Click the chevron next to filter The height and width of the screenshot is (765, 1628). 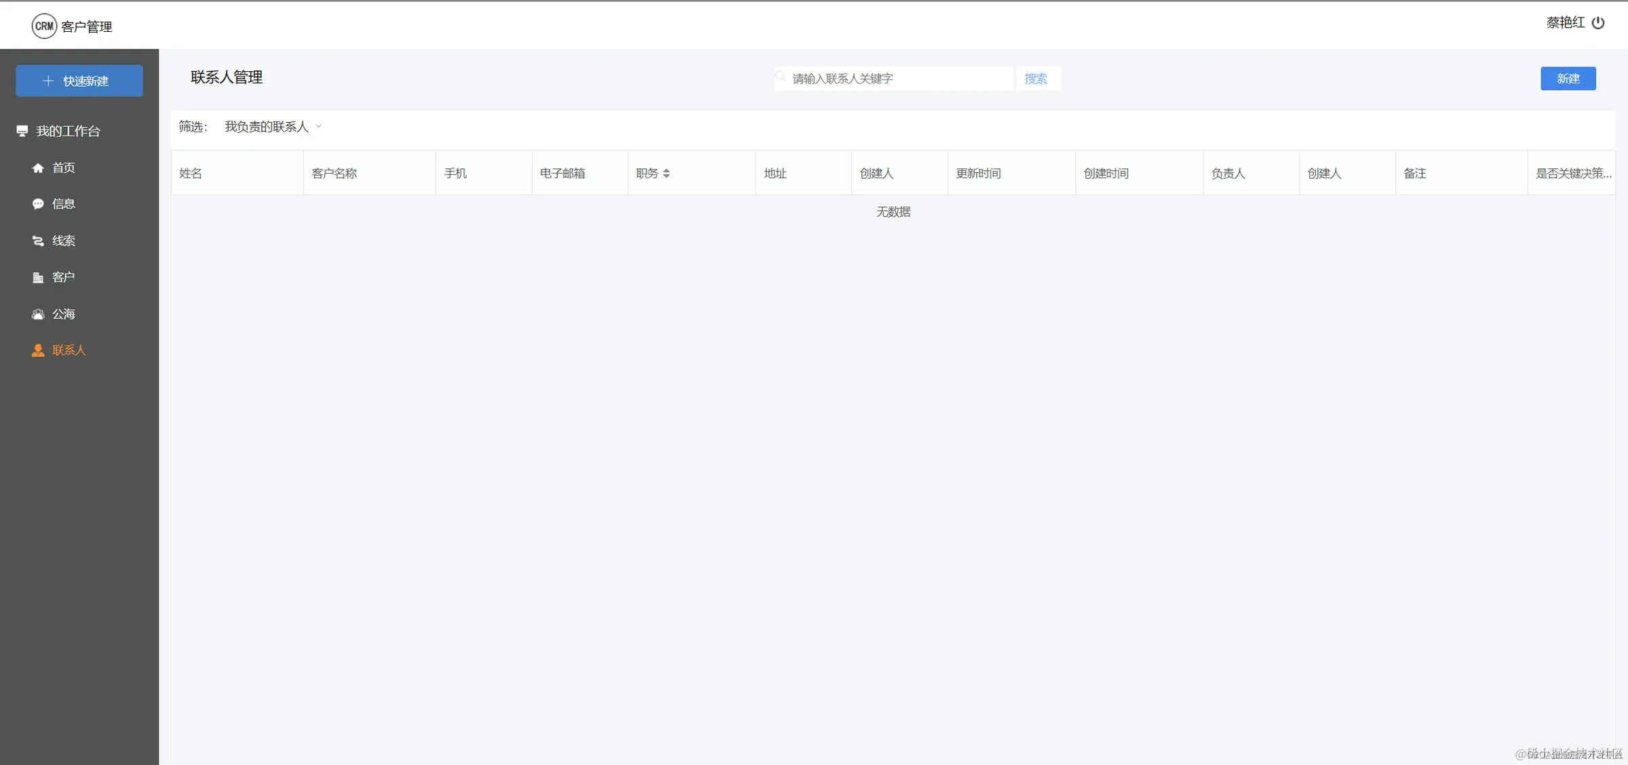pos(319,126)
